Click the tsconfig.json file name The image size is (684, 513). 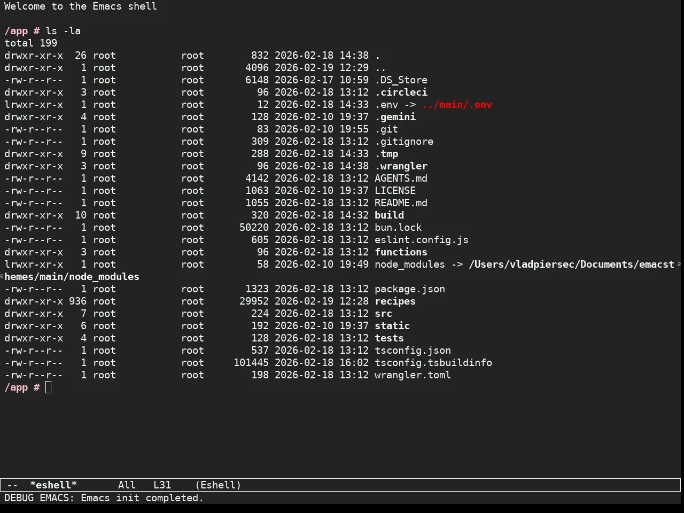pyautogui.click(x=413, y=351)
